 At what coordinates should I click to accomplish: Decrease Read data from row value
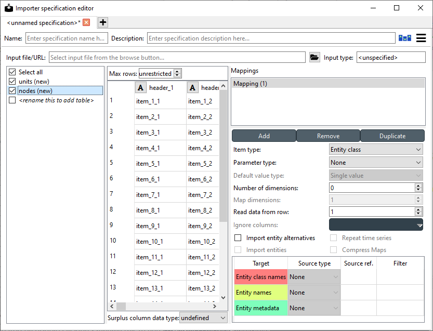(418, 214)
